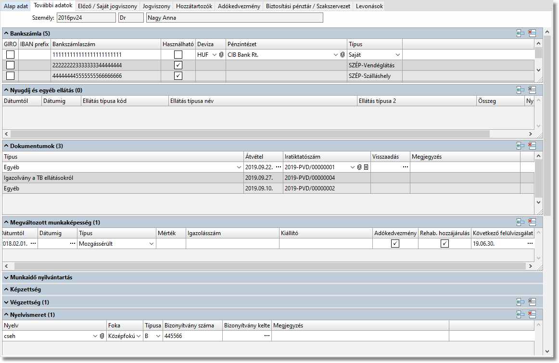This screenshot has width=559, height=363.
Task: Open document note icon beside 2019-PVD/00000001
Action: 366,167
